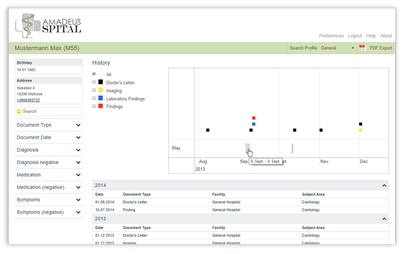Click the red Findings legend swatch
Image resolution: width=403 pixels, height=254 pixels.
tap(100, 106)
